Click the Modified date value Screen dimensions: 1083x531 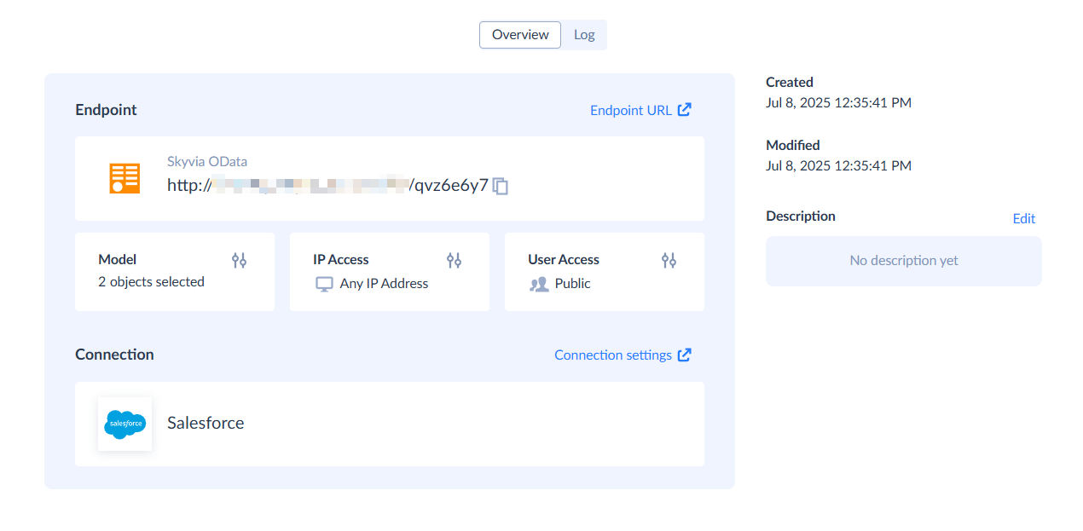point(838,166)
